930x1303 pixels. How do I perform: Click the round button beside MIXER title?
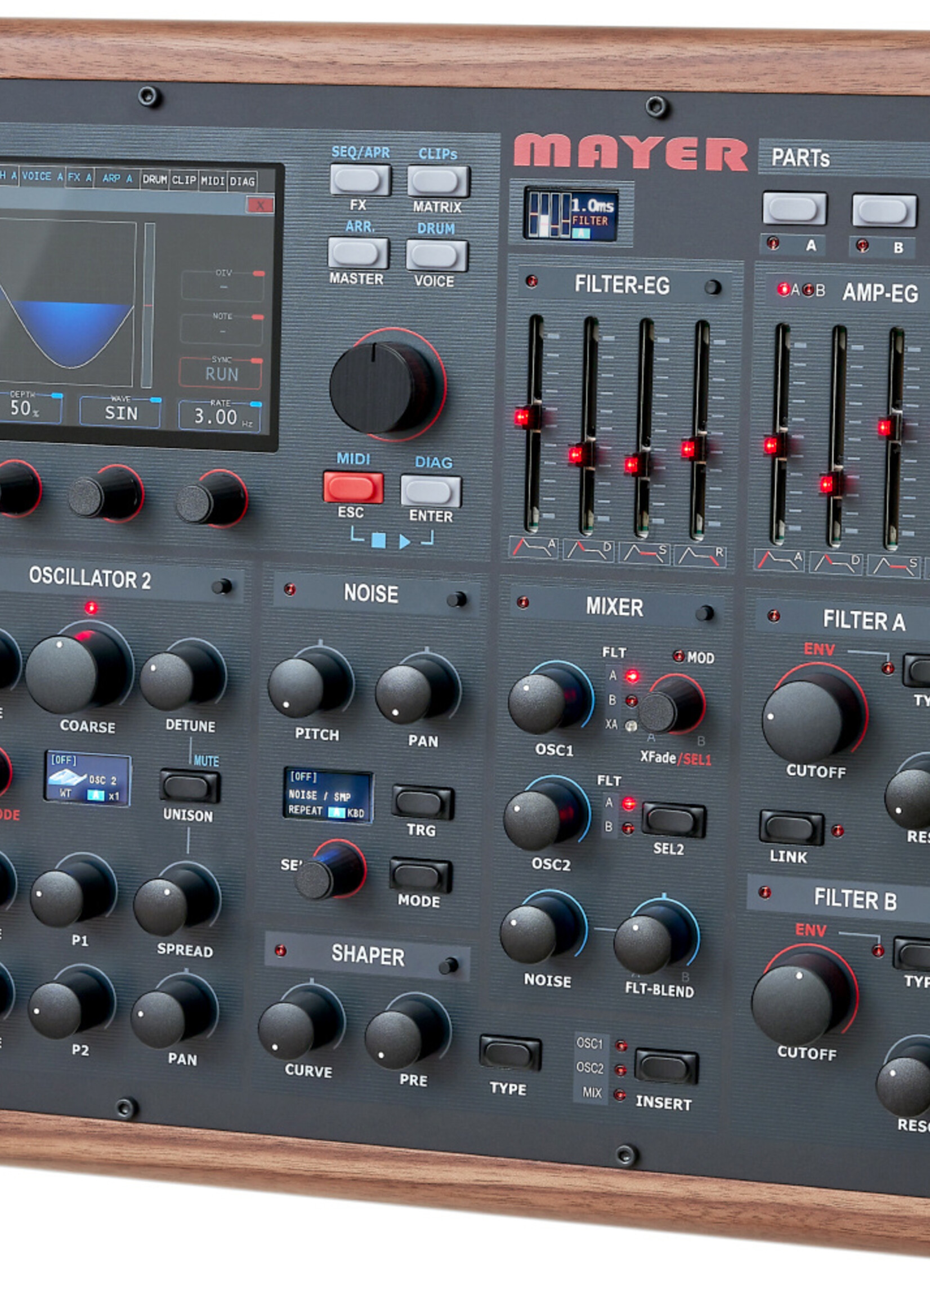(704, 613)
